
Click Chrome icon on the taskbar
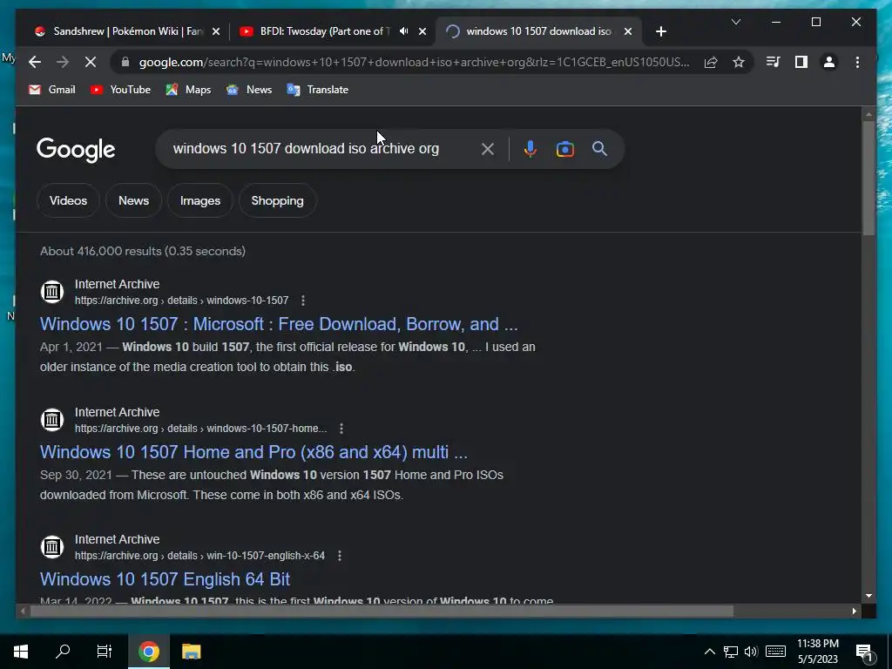[x=148, y=652]
